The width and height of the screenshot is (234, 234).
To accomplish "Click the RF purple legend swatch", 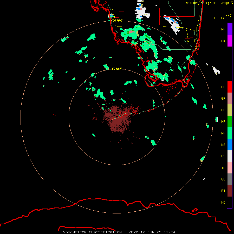I will (230, 29).
